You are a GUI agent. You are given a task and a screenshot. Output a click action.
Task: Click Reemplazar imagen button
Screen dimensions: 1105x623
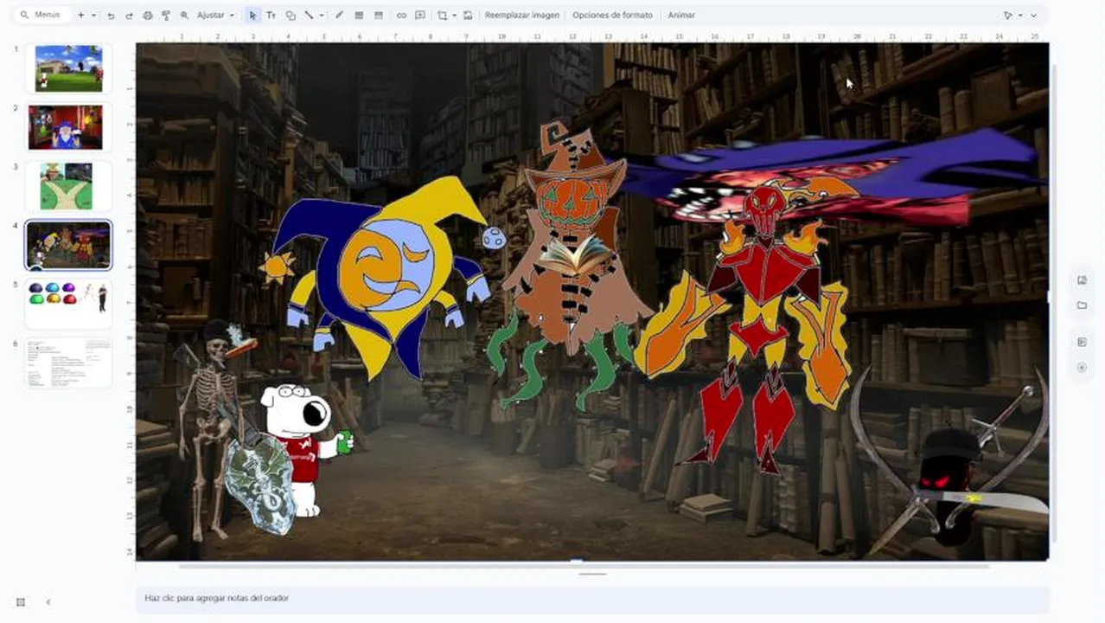[x=521, y=15]
